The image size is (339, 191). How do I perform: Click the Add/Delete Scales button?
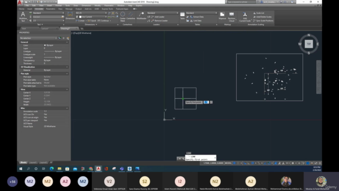click(x=262, y=17)
